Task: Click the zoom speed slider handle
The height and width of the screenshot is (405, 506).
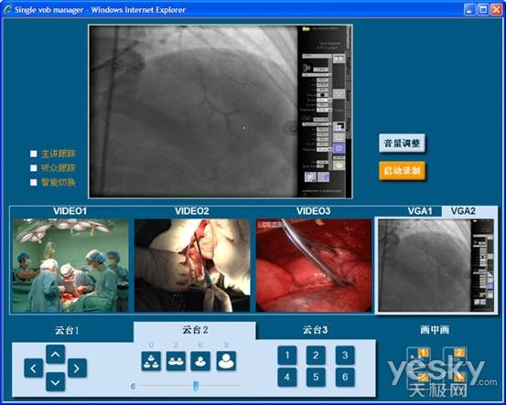Action: click(196, 386)
